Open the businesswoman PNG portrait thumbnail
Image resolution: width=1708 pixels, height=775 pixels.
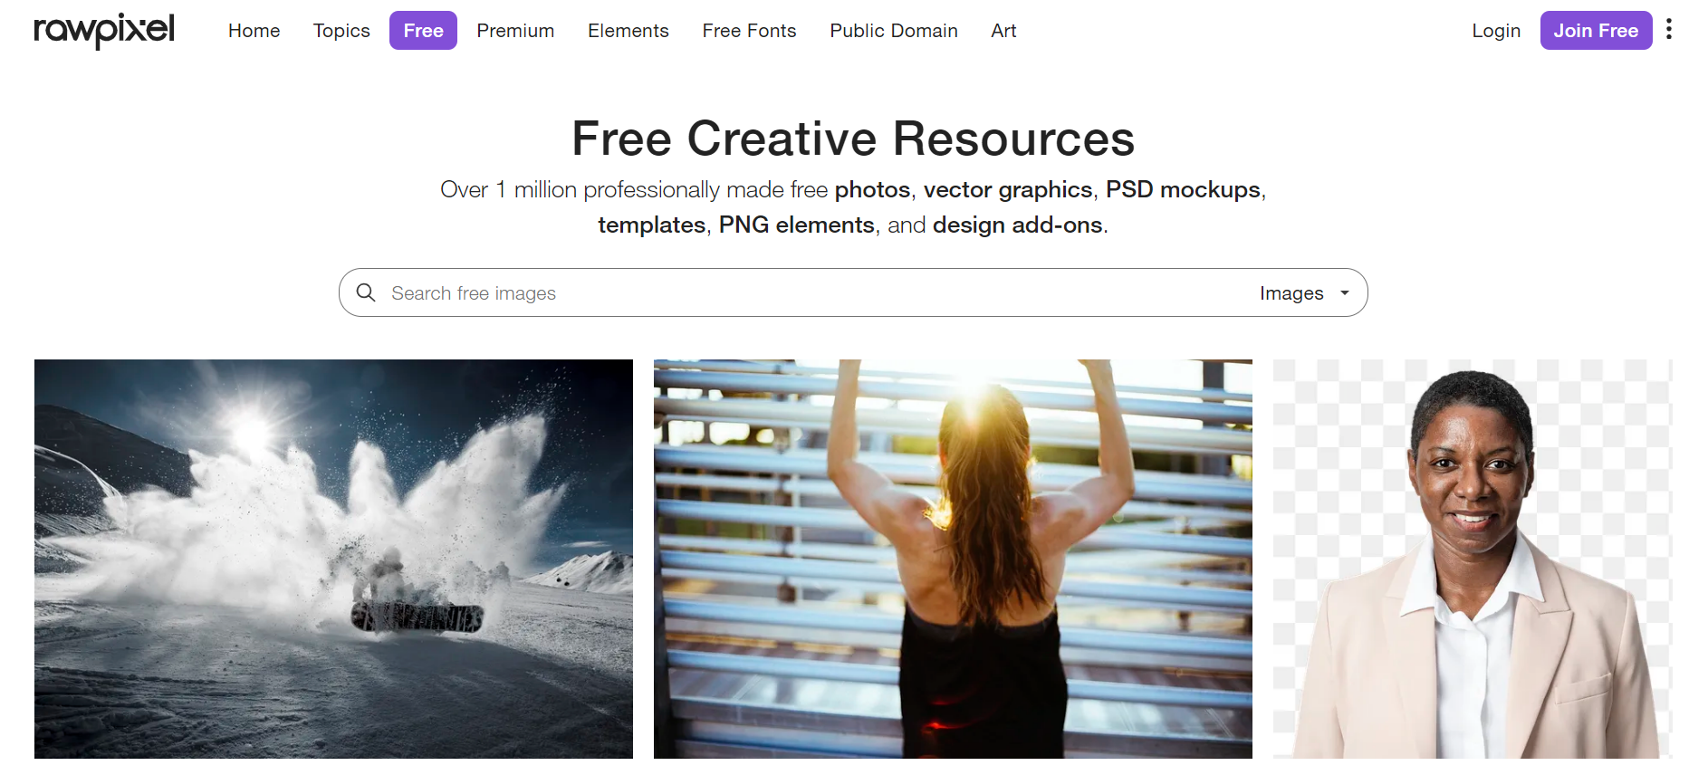[x=1473, y=559]
